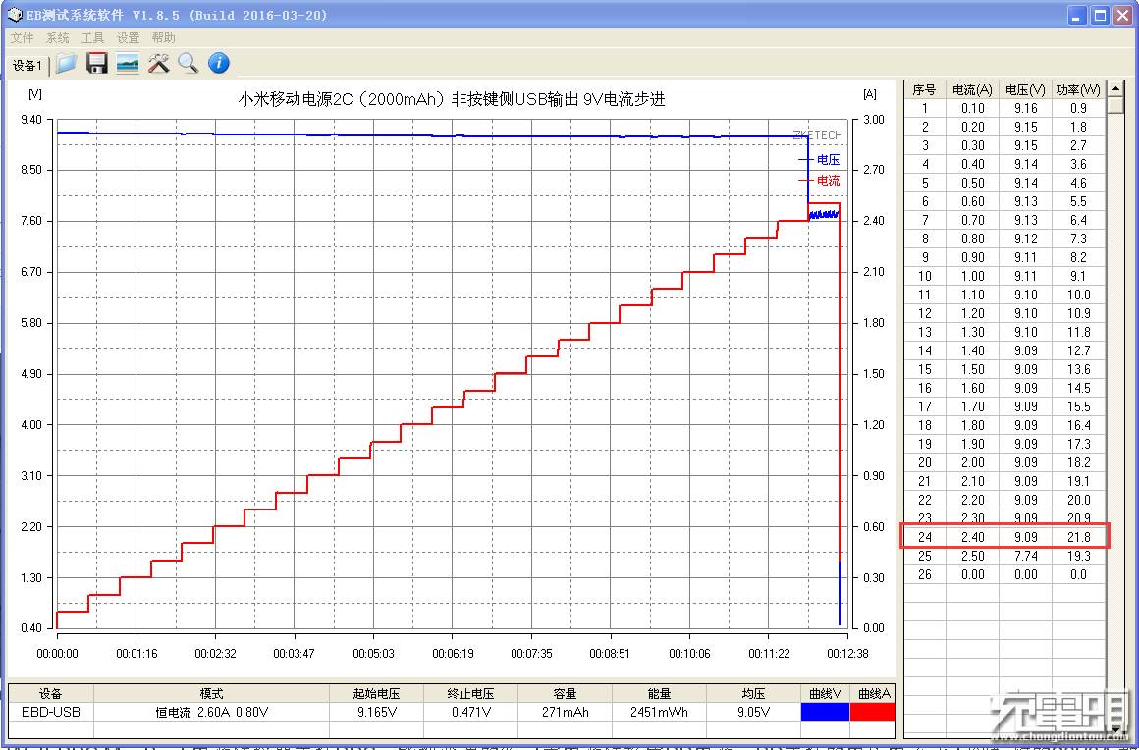
Task: Open the blue info icon
Action: click(x=219, y=63)
